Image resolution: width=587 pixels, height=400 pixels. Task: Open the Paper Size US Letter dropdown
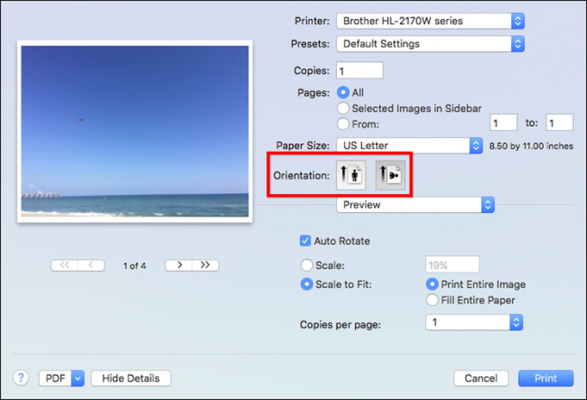coord(409,145)
